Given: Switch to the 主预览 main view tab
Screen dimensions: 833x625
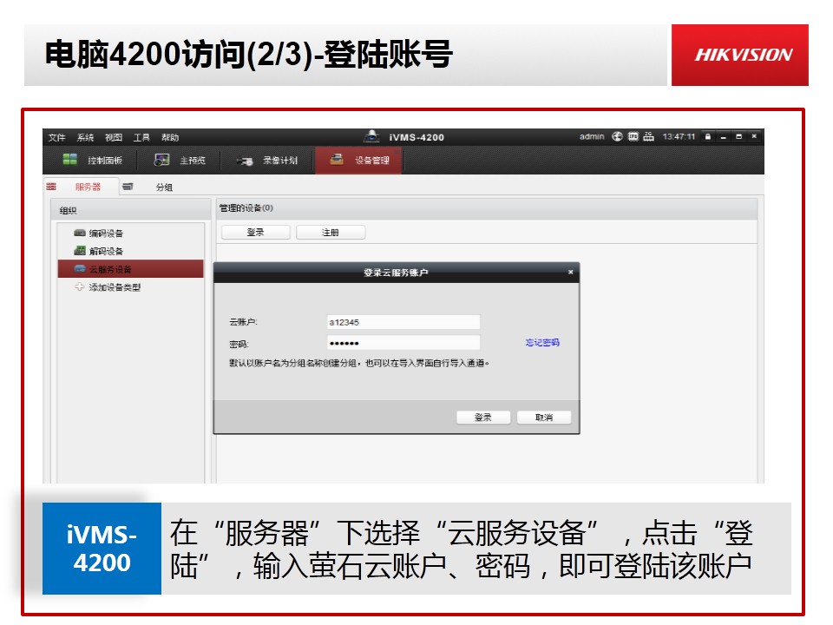Looking at the screenshot, I should pyautogui.click(x=180, y=161).
